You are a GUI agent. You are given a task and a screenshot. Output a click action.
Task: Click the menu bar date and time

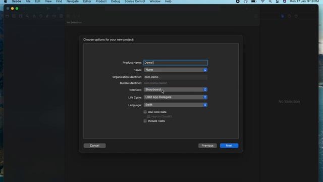click(x=304, y=2)
